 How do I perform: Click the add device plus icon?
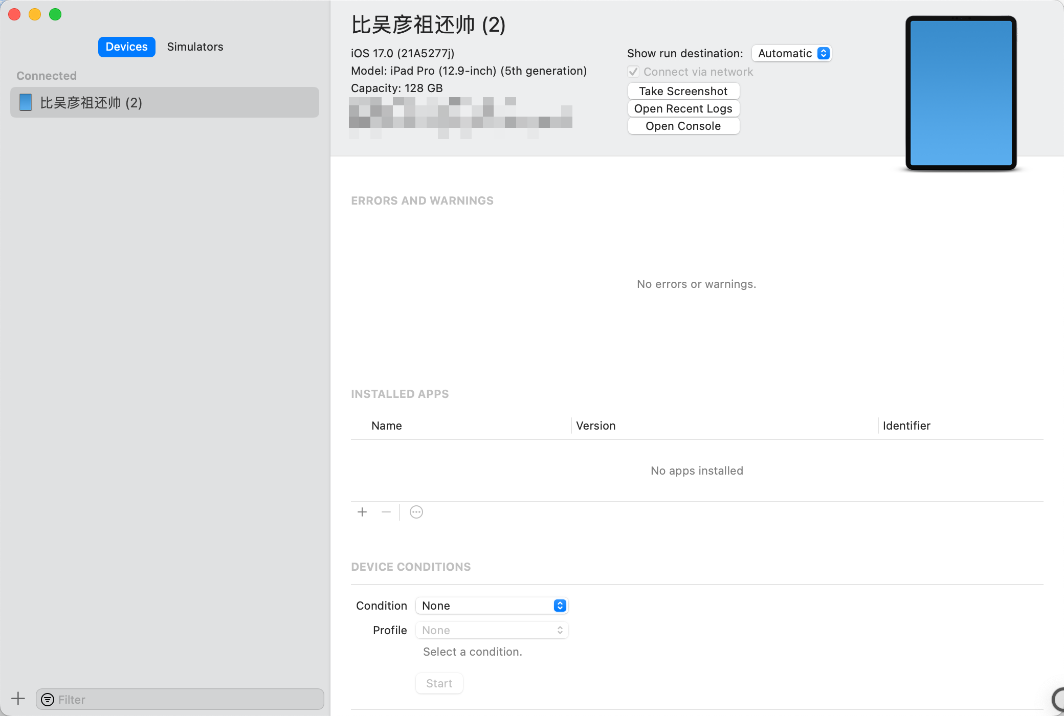[x=18, y=699]
